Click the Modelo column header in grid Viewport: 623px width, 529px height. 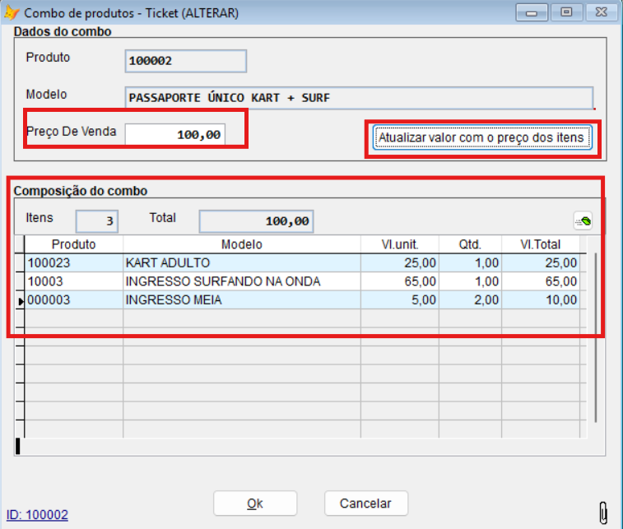(241, 244)
